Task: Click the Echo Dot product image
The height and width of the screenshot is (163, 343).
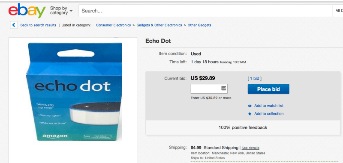Action: click(x=74, y=92)
